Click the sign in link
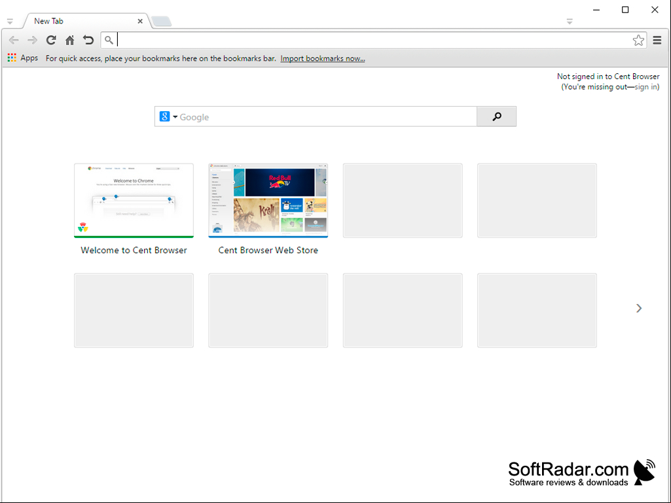The width and height of the screenshot is (671, 503). 645,87
